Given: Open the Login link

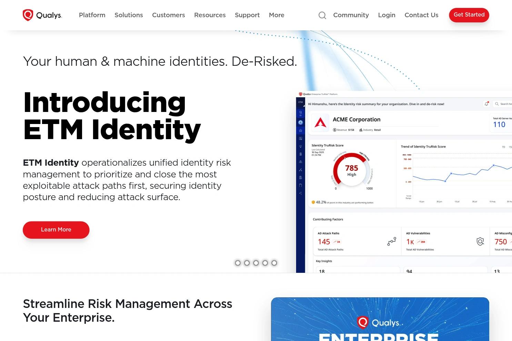Looking at the screenshot, I should click(x=386, y=15).
